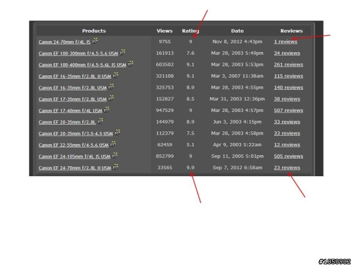Open the '12 reviews' link

(x=287, y=145)
